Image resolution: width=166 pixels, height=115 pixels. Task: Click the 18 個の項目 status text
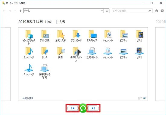(27, 98)
